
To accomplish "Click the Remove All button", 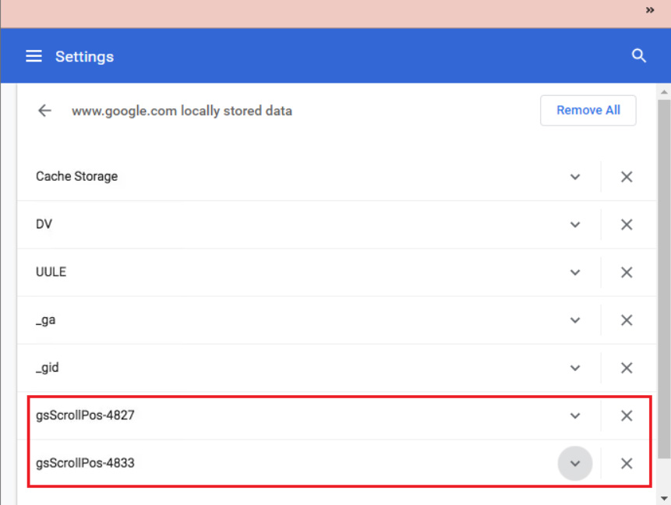I will point(588,110).
